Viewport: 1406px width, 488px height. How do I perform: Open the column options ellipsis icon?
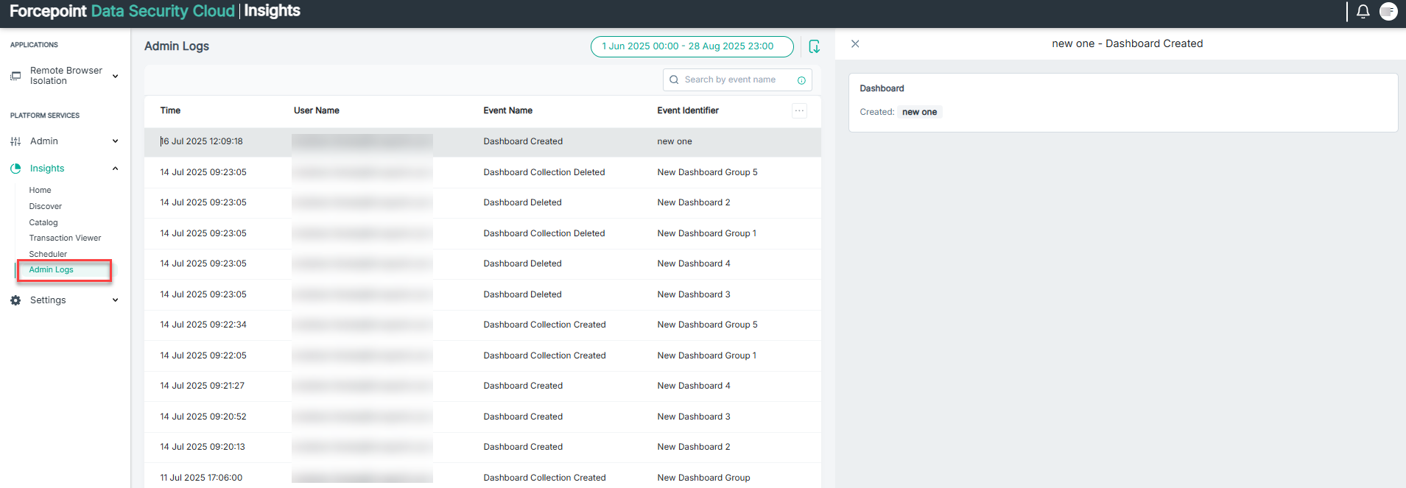click(799, 110)
